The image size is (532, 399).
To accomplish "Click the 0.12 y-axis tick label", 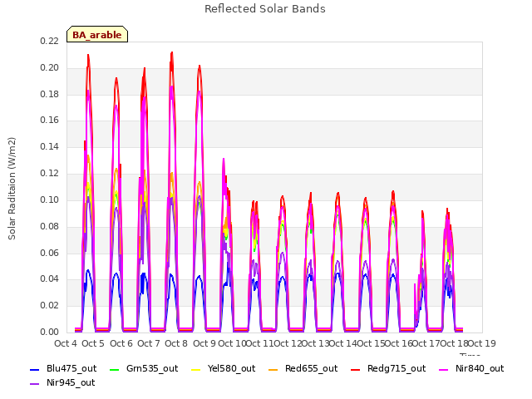I will (x=49, y=173).
